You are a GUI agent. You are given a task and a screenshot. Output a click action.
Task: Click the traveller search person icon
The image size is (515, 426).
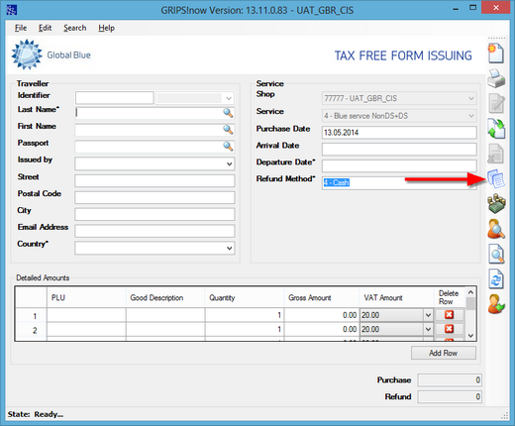tap(496, 229)
